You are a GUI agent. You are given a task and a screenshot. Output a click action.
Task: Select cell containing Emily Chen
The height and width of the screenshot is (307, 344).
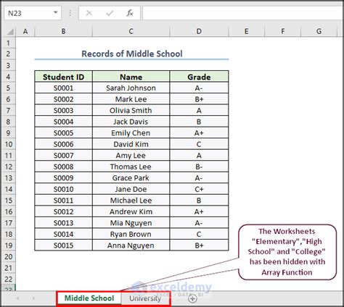click(131, 133)
